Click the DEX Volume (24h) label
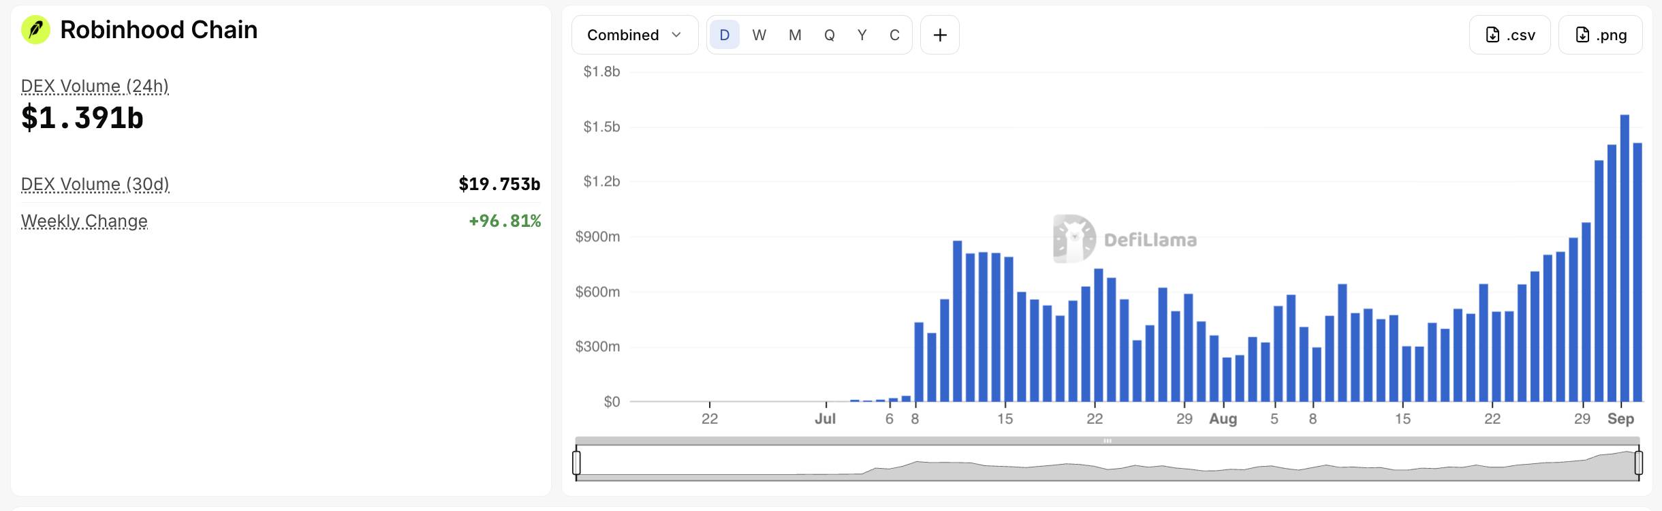 coord(95,87)
